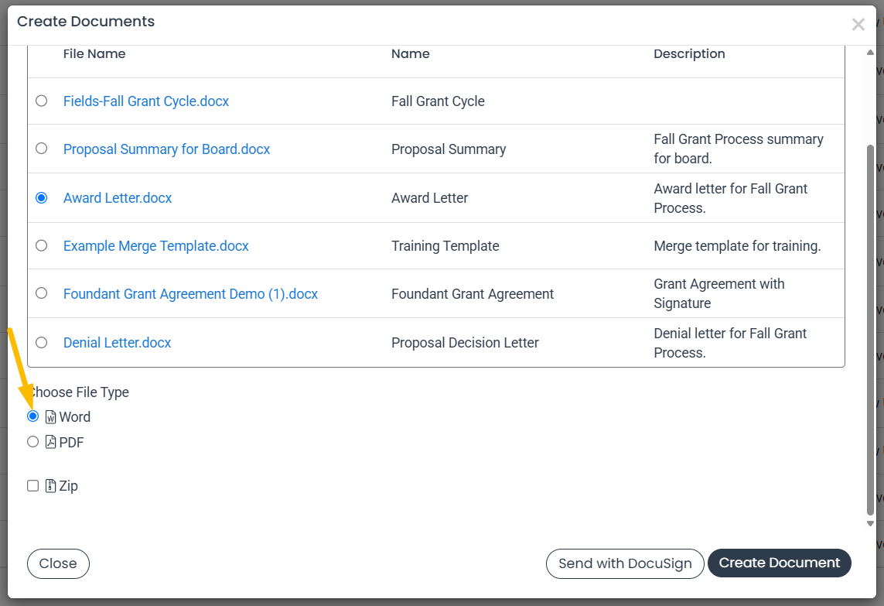Select the Word file type radio button

pyautogui.click(x=32, y=416)
